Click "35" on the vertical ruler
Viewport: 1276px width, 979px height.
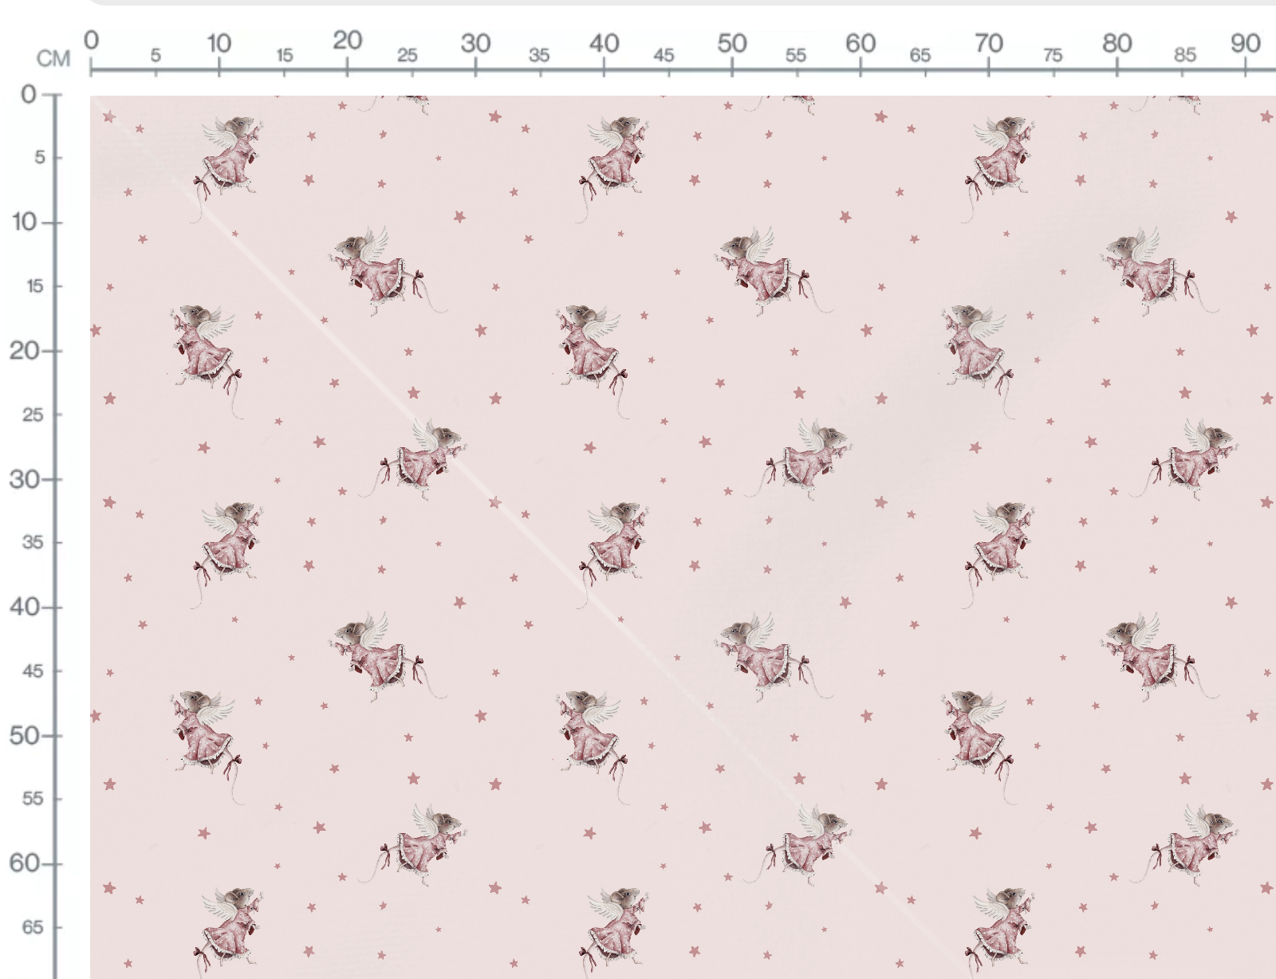32,542
